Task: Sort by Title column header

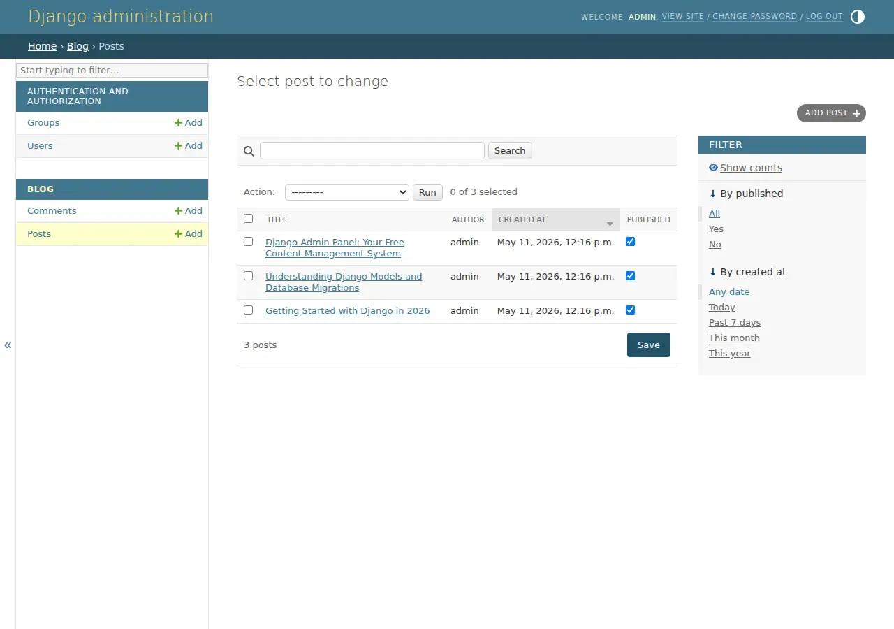Action: pyautogui.click(x=277, y=219)
